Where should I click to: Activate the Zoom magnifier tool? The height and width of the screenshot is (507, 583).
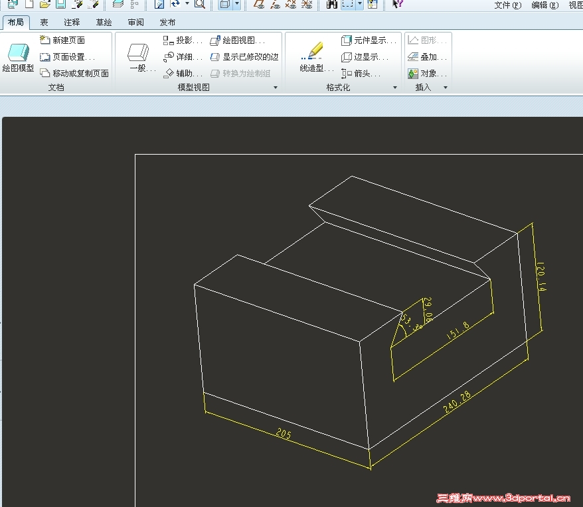pos(200,4)
